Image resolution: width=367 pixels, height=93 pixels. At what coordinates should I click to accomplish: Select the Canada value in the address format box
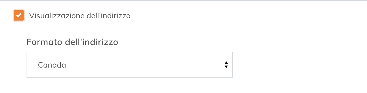(x=52, y=65)
